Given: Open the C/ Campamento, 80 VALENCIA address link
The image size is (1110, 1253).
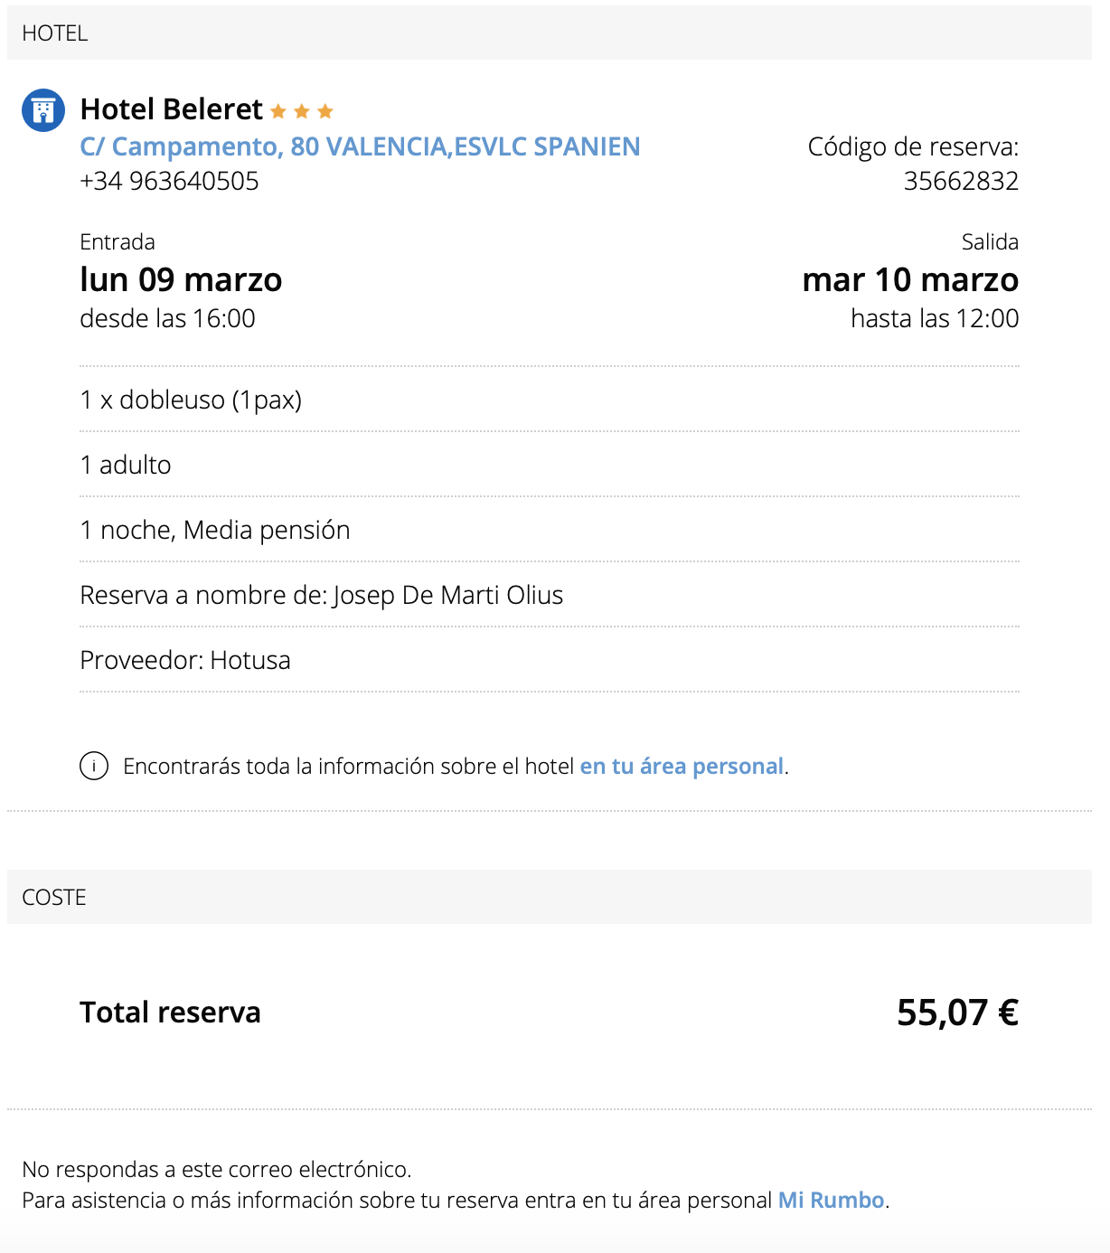Looking at the screenshot, I should click(360, 146).
